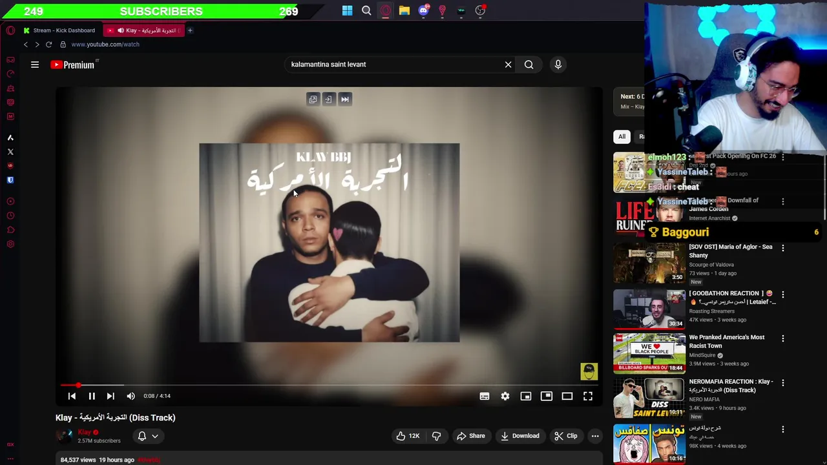Select the All filter chip

(x=622, y=136)
